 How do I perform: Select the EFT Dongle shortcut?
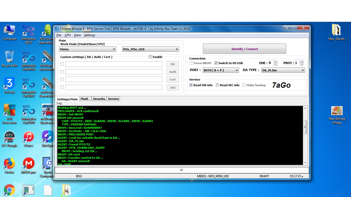(x=10, y=139)
